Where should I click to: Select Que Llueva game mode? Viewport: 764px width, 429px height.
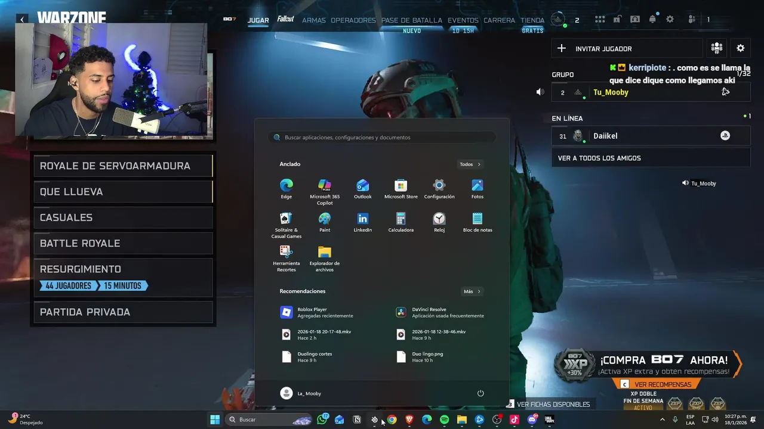pos(123,191)
